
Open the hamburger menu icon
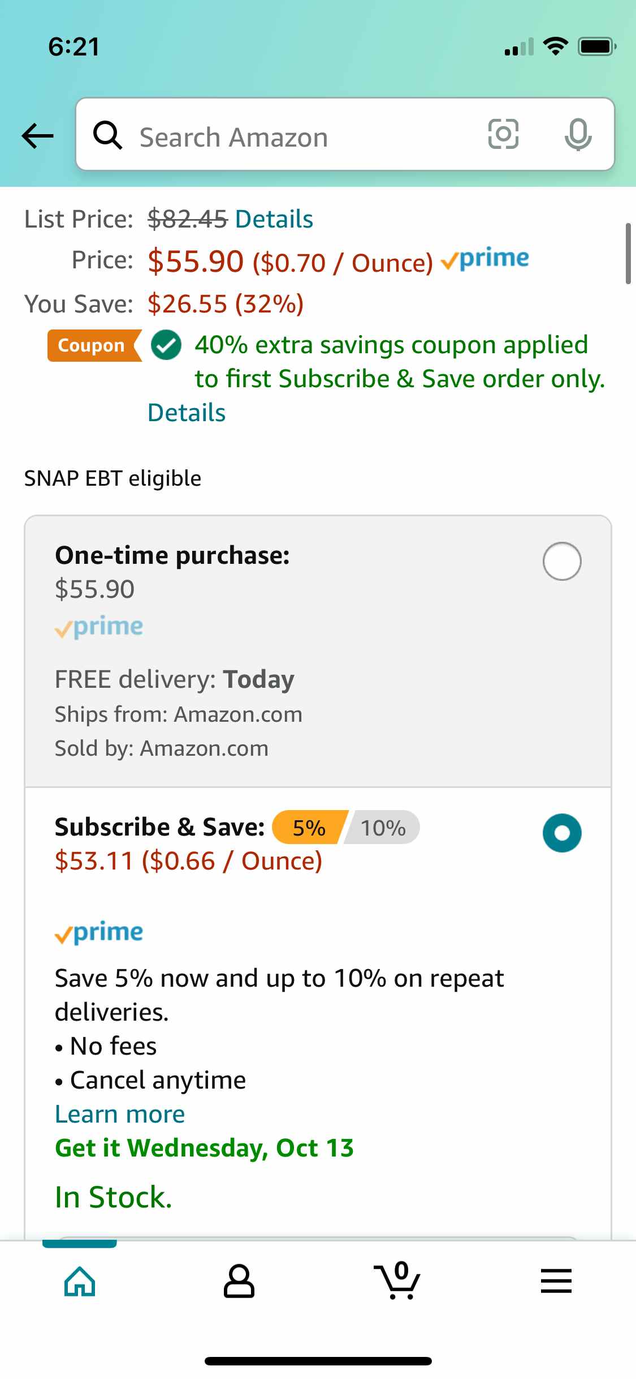[x=556, y=1280]
